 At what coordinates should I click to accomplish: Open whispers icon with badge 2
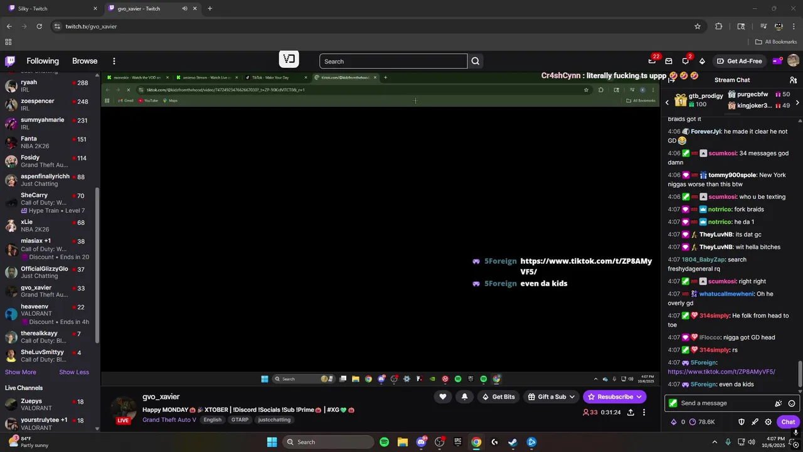[685, 61]
